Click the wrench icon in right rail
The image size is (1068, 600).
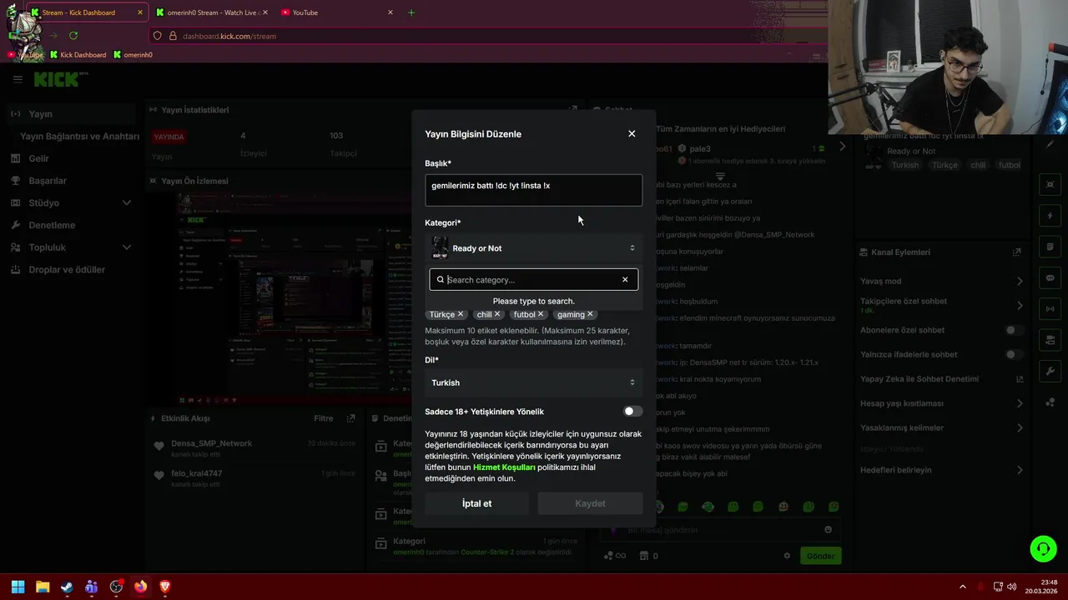[1050, 371]
